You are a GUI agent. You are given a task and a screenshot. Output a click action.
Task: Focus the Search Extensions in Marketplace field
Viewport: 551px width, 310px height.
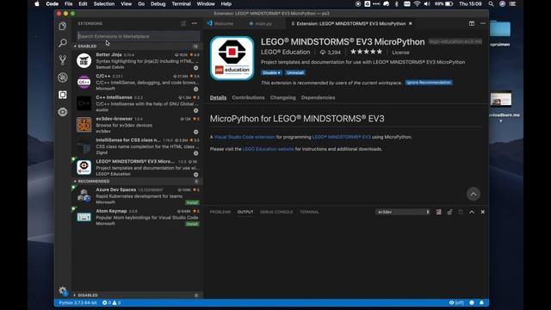coord(139,36)
